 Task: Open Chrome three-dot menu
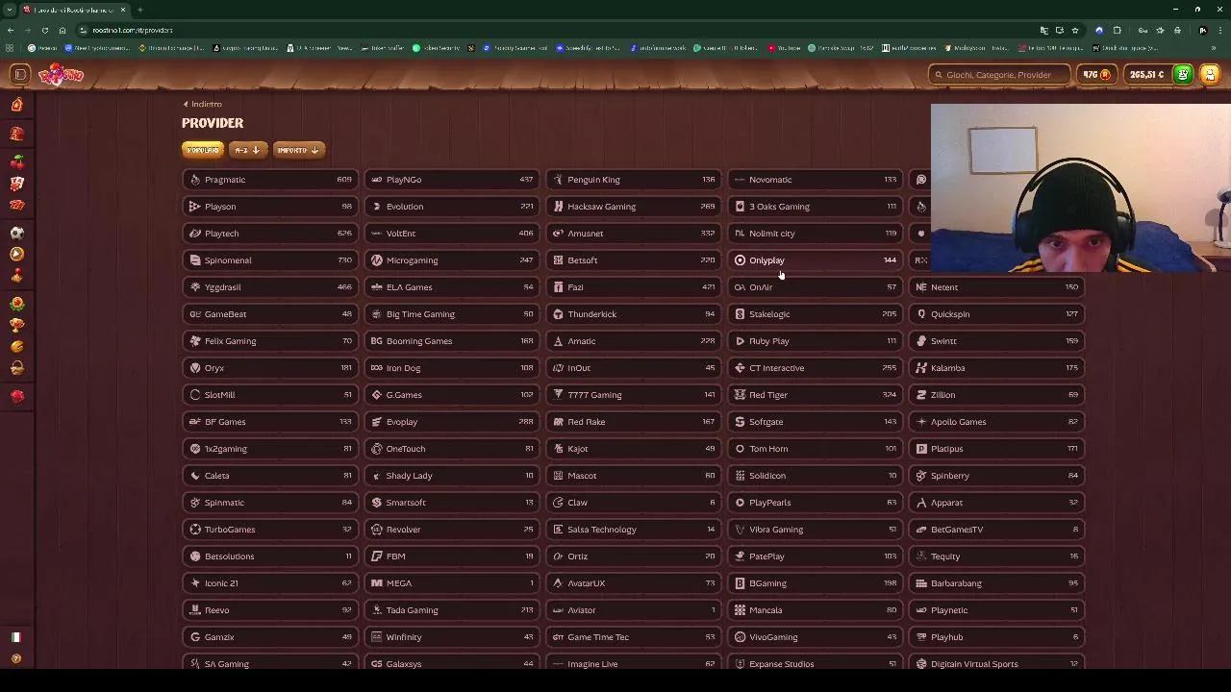pyautogui.click(x=1218, y=30)
